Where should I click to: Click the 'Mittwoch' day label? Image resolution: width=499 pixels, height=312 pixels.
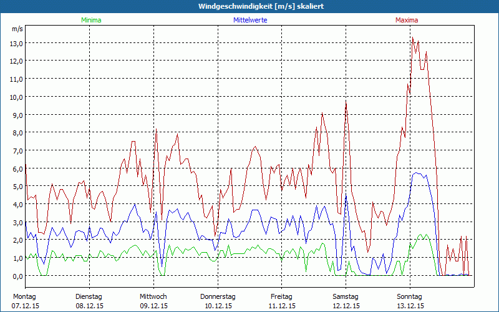(x=153, y=297)
